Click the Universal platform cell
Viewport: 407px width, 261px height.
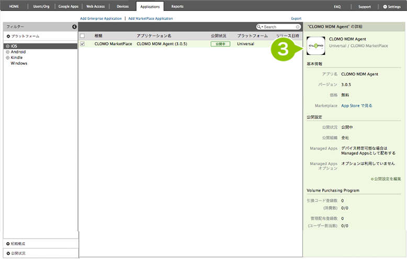pyautogui.click(x=245, y=44)
